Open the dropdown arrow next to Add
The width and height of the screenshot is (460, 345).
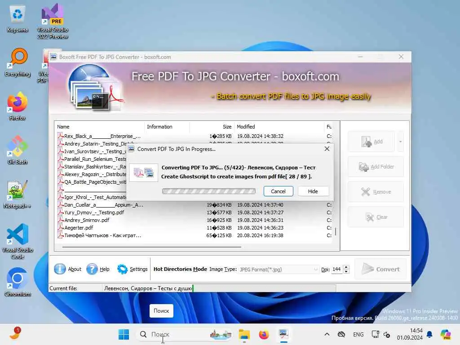pyautogui.click(x=400, y=142)
